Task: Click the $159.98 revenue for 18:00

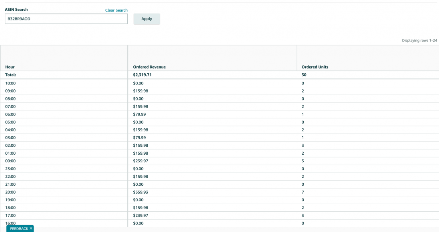Action: click(140, 208)
